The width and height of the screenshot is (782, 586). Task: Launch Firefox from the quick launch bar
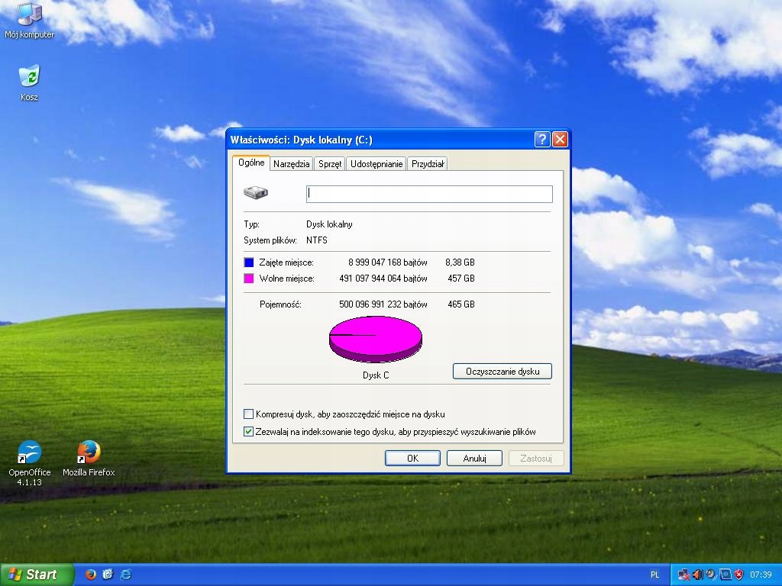91,575
